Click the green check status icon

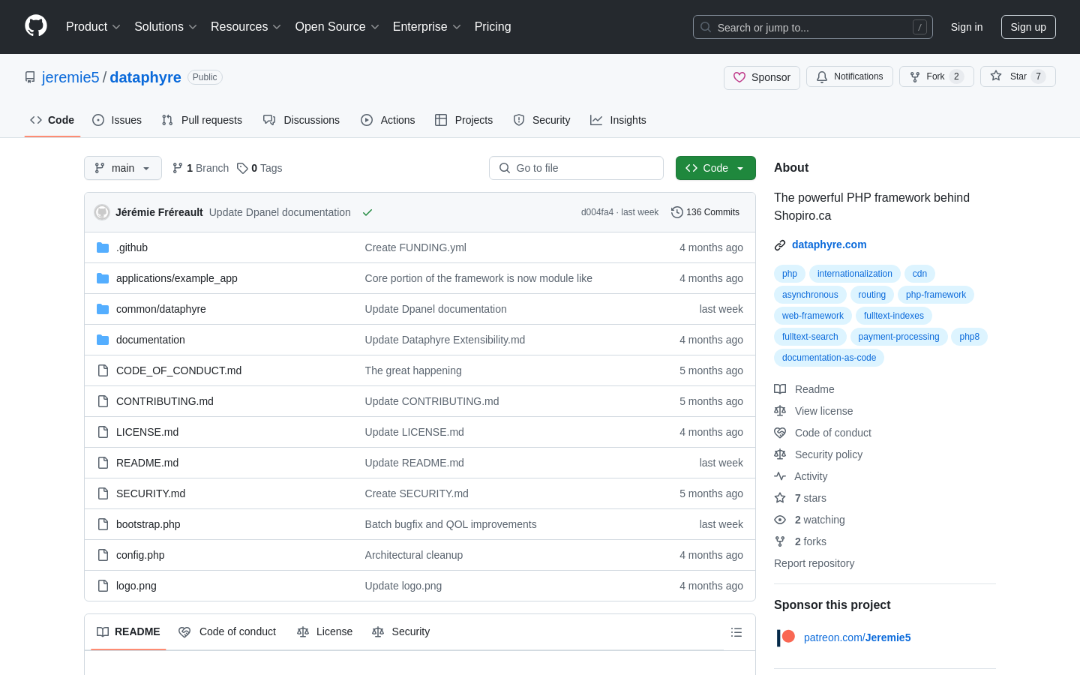click(x=367, y=212)
